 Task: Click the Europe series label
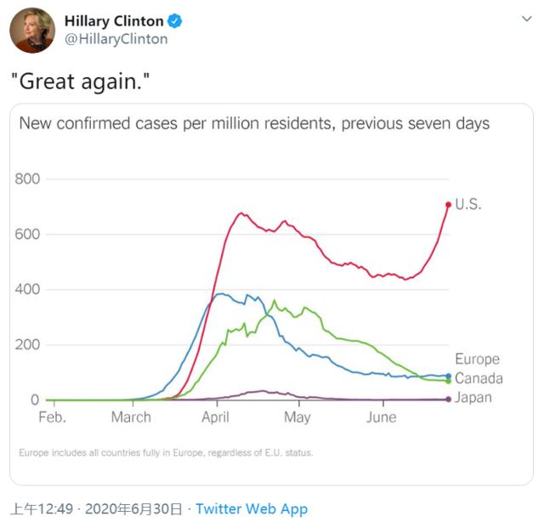pyautogui.click(x=477, y=360)
